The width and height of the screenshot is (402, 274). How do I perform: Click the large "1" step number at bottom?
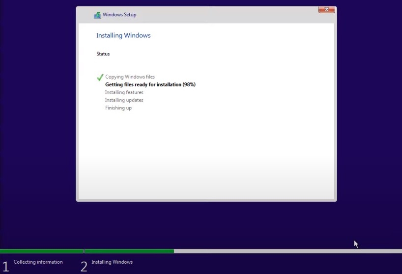5,267
